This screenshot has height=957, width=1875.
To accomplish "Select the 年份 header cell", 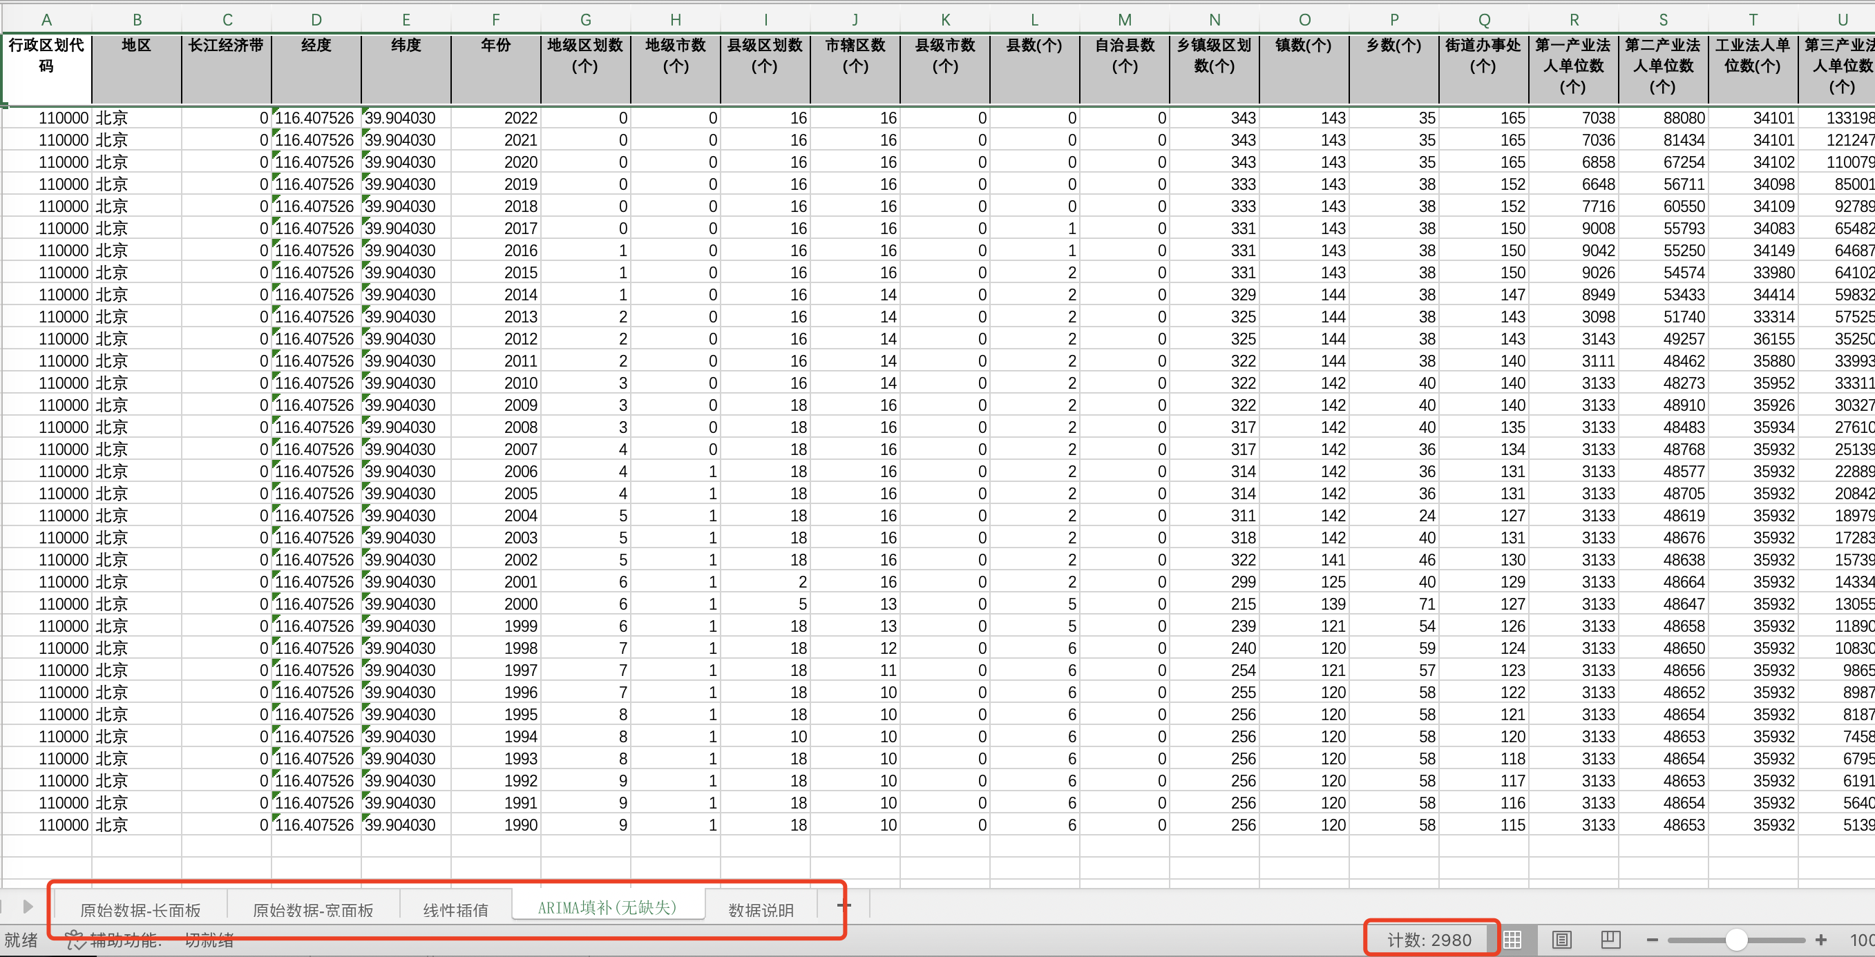I will coord(495,68).
